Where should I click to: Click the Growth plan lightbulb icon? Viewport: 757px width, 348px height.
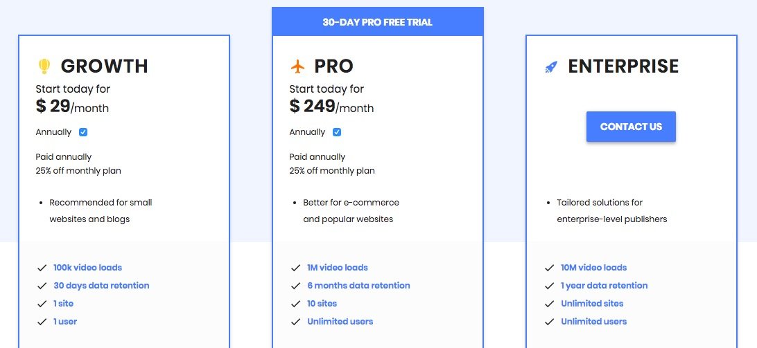44,66
